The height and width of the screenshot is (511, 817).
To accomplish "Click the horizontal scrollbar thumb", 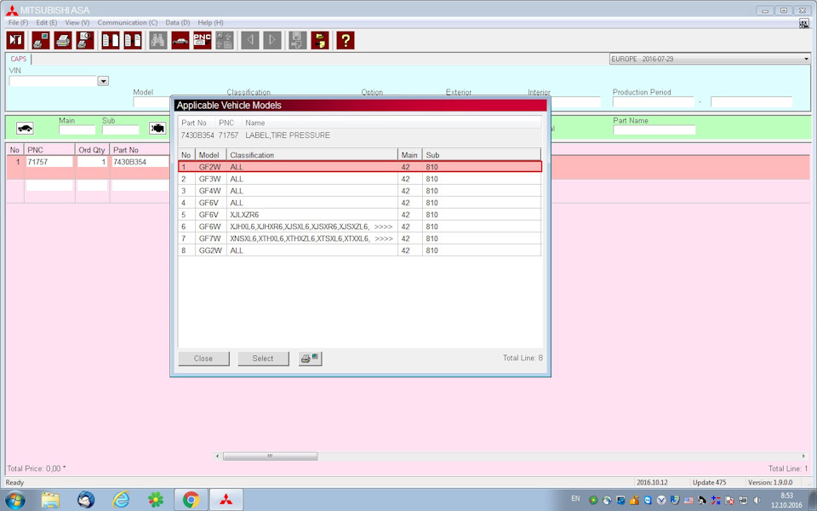I will point(270,456).
